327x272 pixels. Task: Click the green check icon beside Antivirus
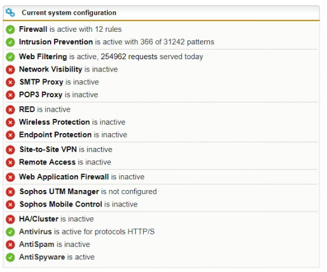10,232
